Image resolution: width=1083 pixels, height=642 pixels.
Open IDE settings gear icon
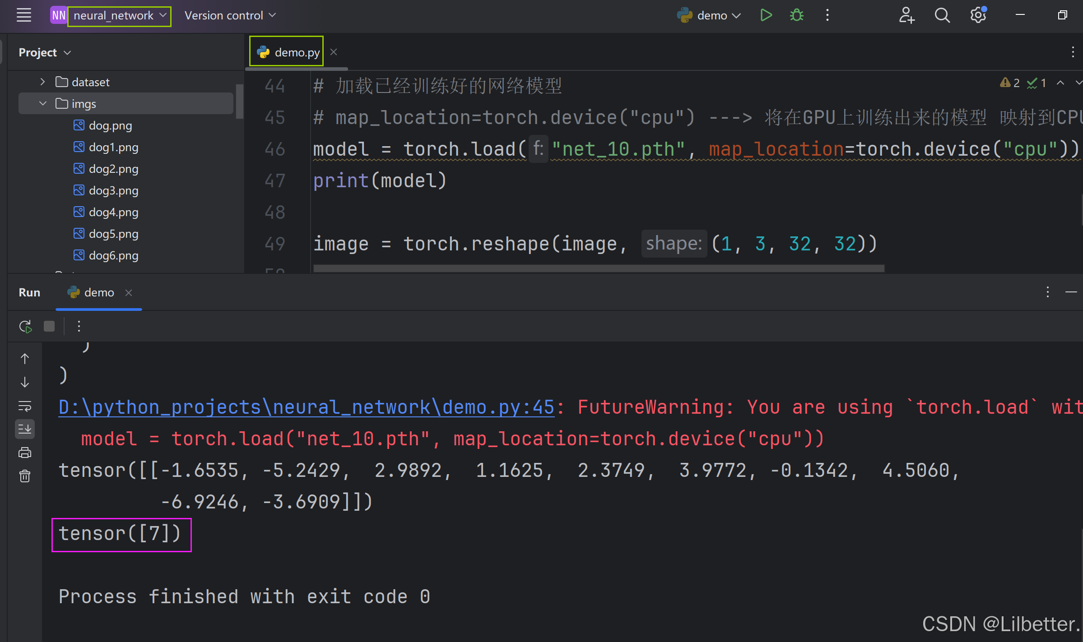[978, 15]
